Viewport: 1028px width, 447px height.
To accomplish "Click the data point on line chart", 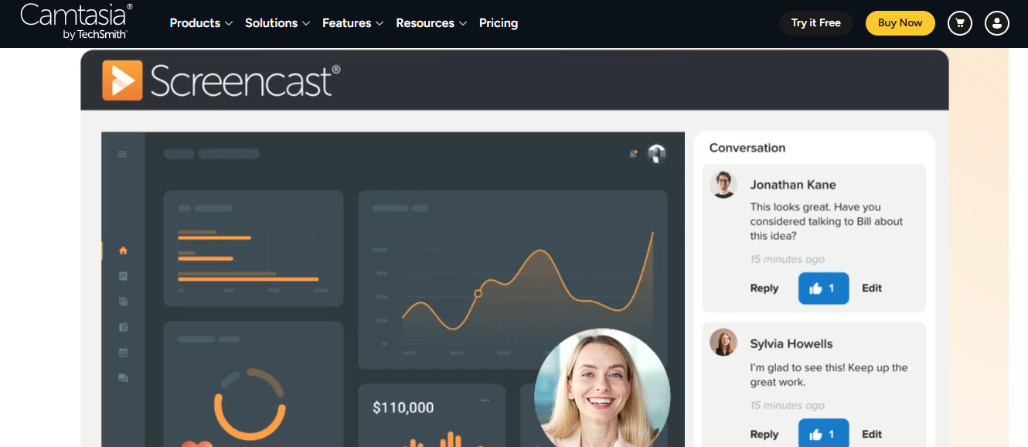I will (x=478, y=293).
